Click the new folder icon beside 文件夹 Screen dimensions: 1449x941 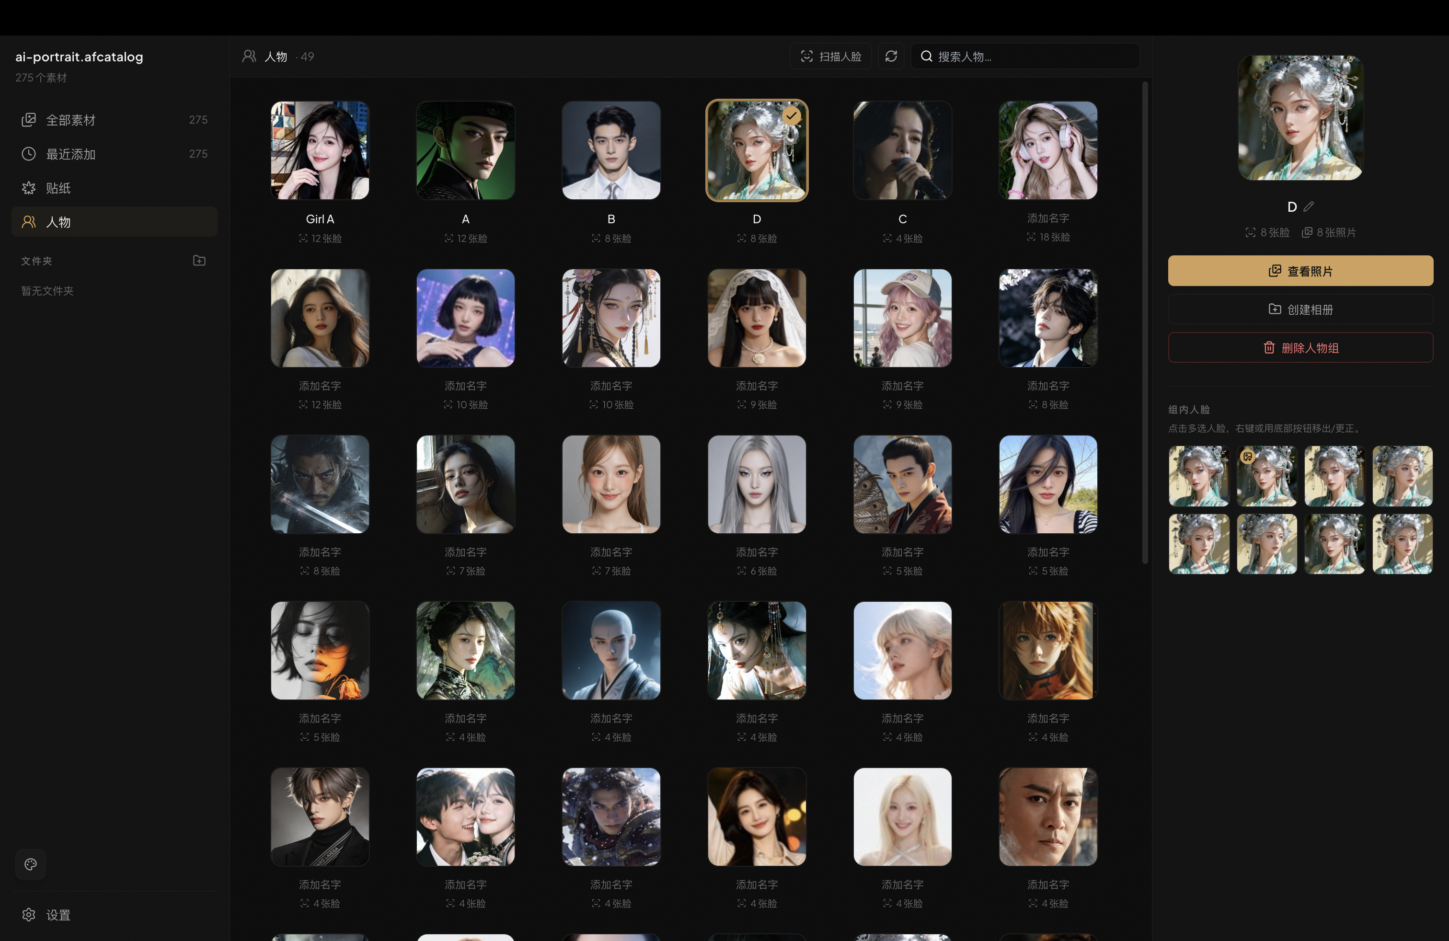[x=199, y=261]
